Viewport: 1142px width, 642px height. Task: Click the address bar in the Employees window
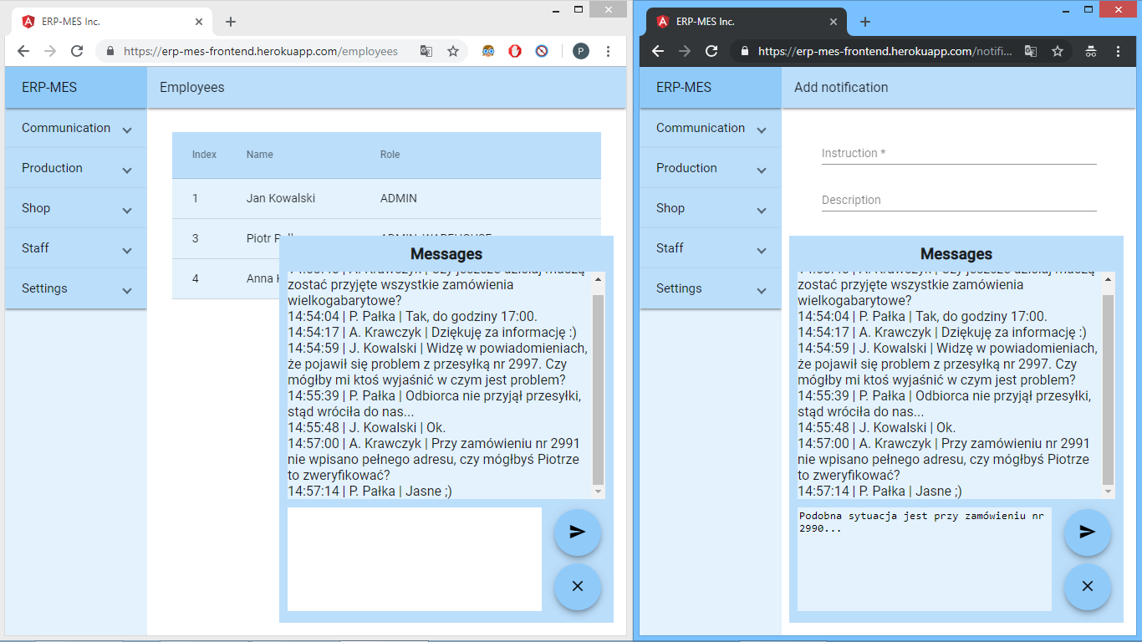(x=261, y=51)
